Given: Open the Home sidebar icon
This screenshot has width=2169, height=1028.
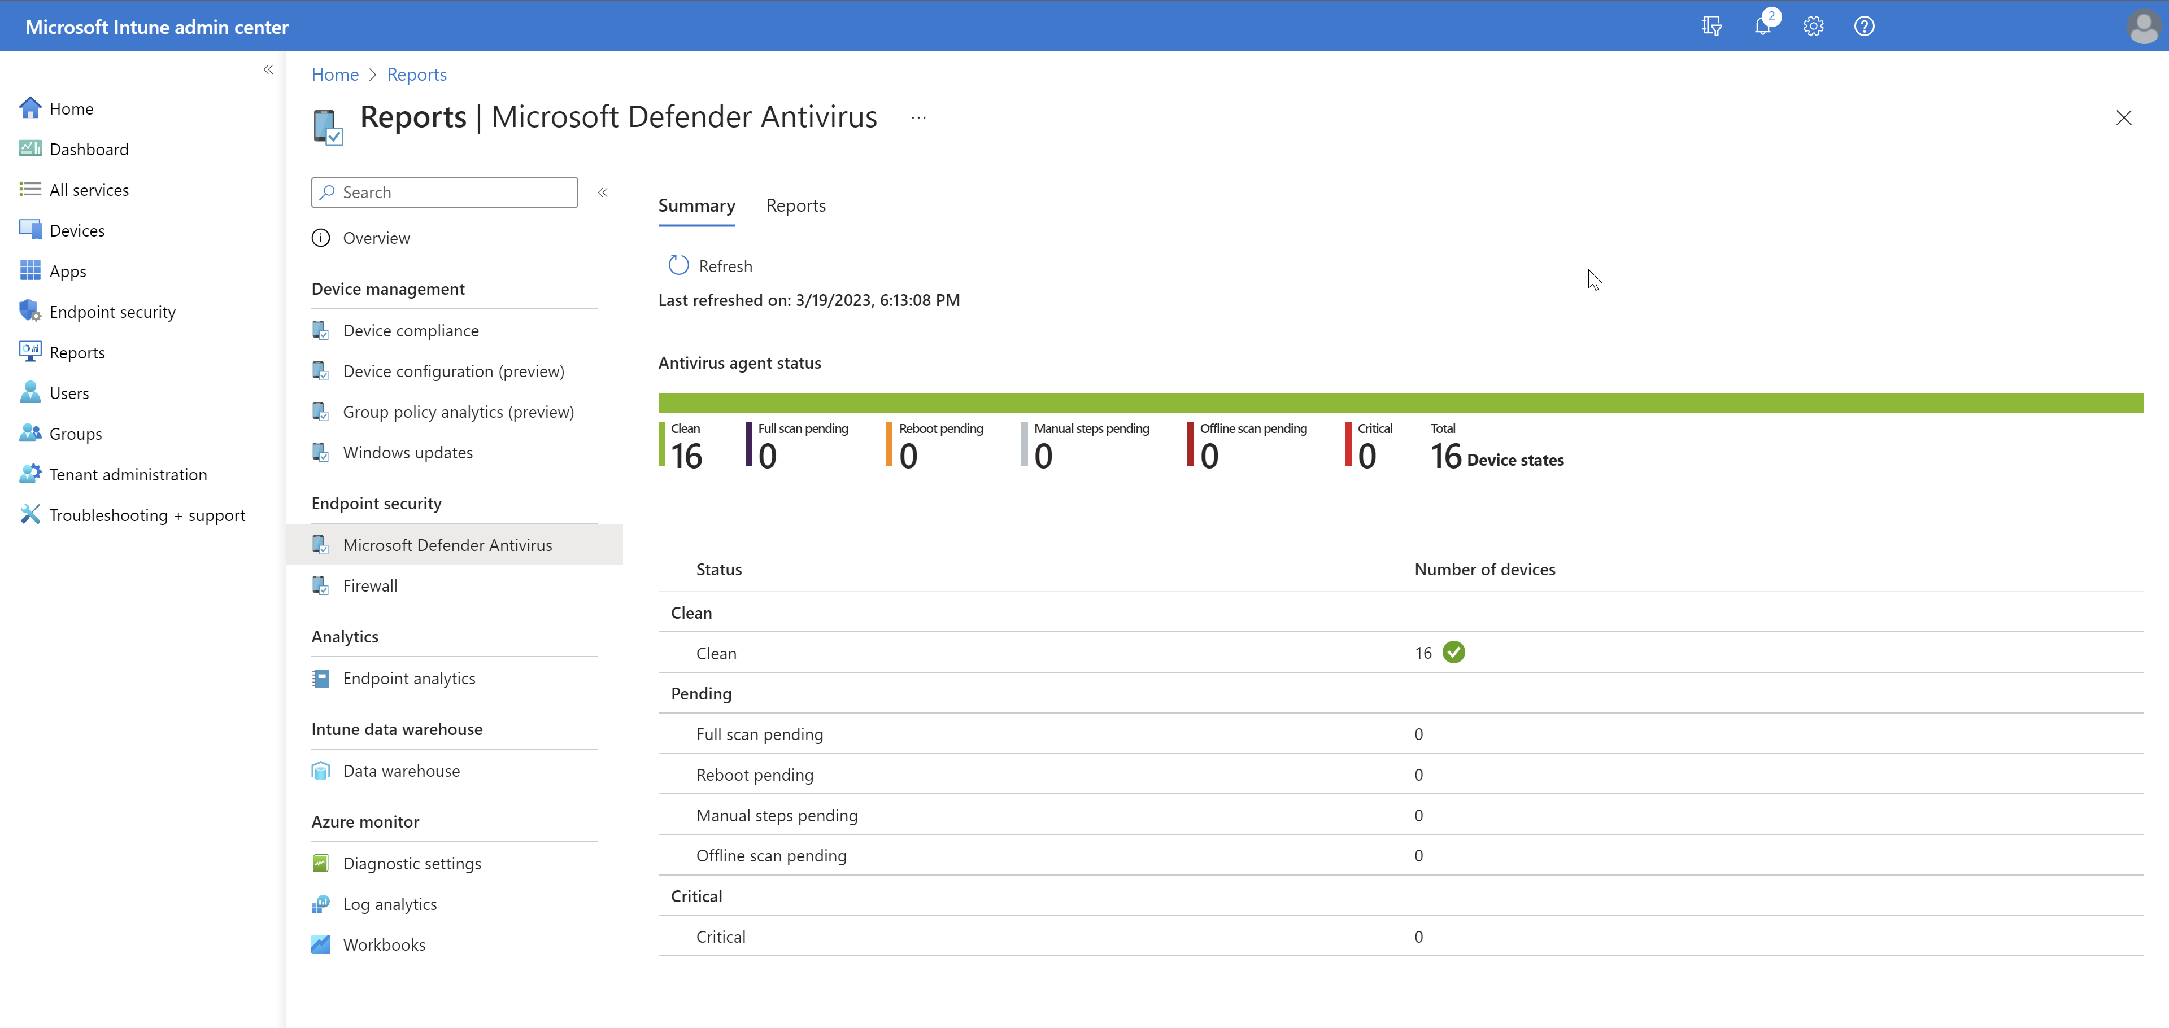Looking at the screenshot, I should 31,108.
